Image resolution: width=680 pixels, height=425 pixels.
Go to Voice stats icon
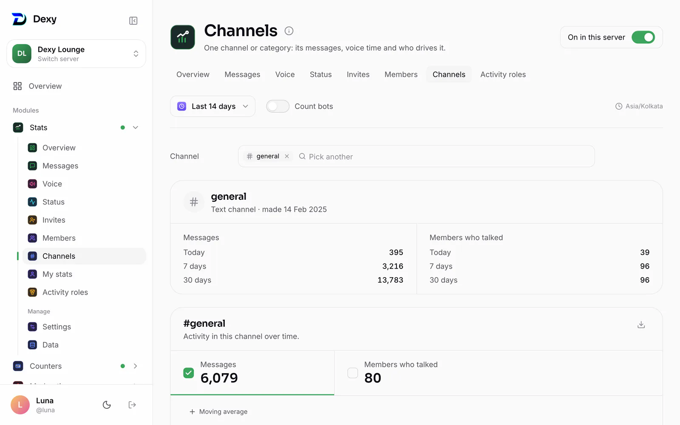tap(32, 184)
